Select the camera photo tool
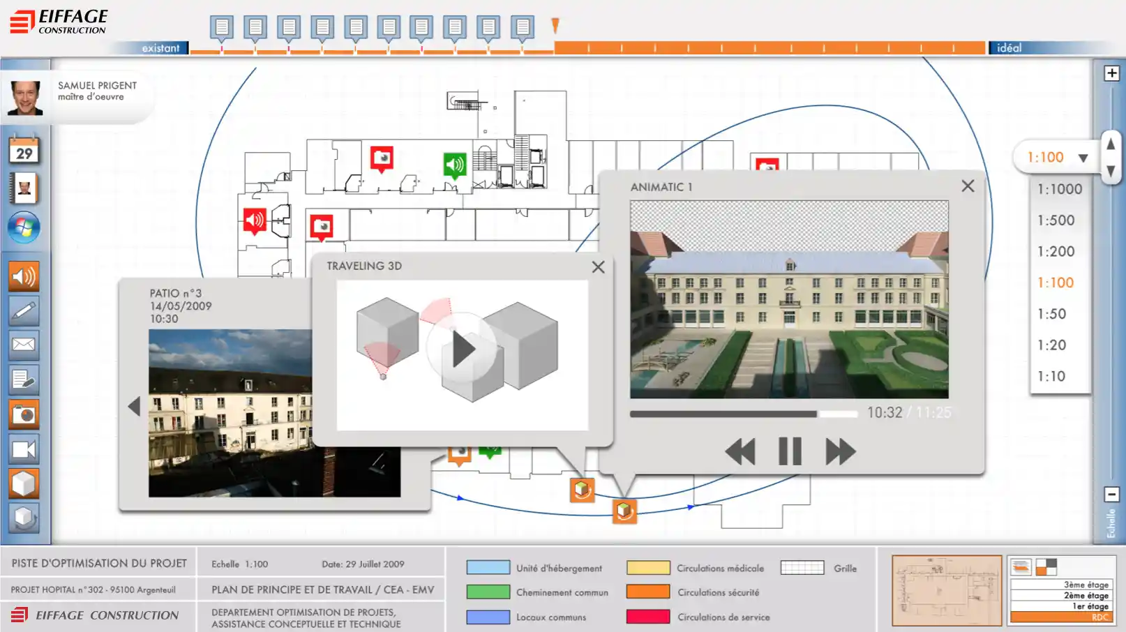Screen dimensions: 1126x632 coord(24,415)
